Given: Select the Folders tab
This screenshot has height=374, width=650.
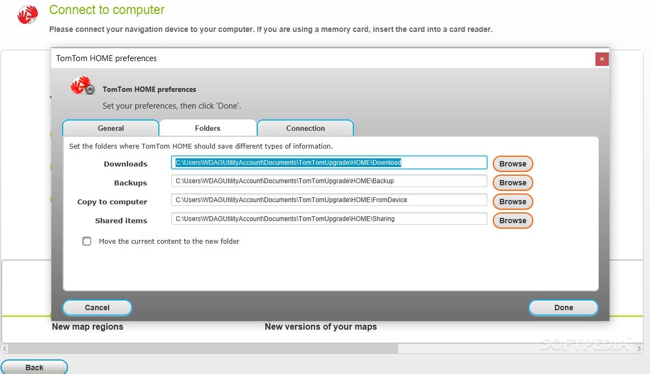Looking at the screenshot, I should click(x=207, y=128).
